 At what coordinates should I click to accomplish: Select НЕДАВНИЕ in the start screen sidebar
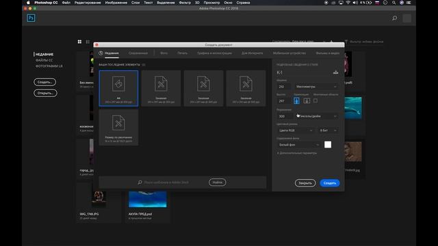pos(44,55)
